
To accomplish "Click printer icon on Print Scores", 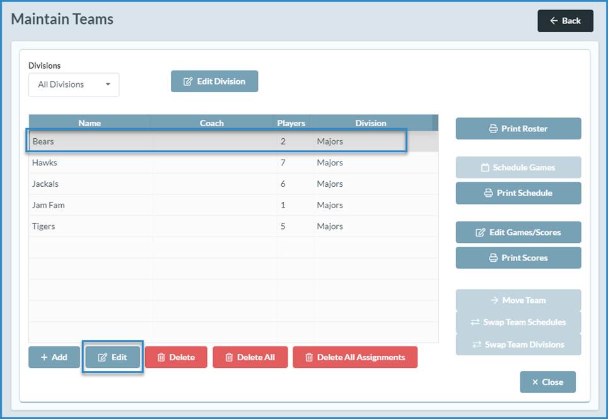I will click(493, 258).
